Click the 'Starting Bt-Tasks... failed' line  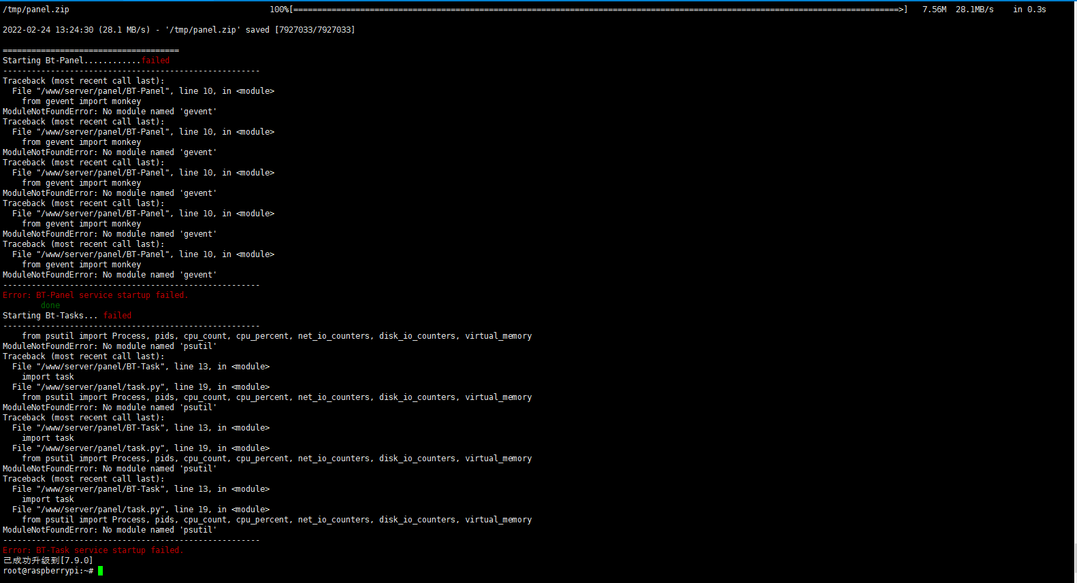click(67, 316)
